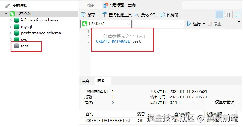This screenshot has height=127, width=243.
Task: Click the comment line 创建数据库名字 test
Action: point(121,37)
